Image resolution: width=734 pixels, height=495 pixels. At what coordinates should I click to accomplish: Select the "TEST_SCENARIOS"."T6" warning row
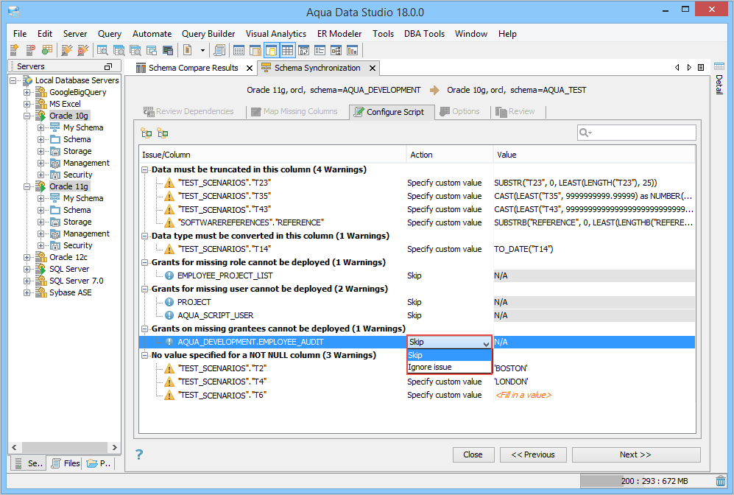click(222, 396)
